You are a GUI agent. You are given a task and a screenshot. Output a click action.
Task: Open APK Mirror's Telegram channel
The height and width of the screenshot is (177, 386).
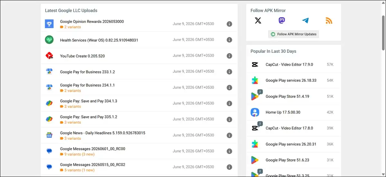(x=305, y=21)
